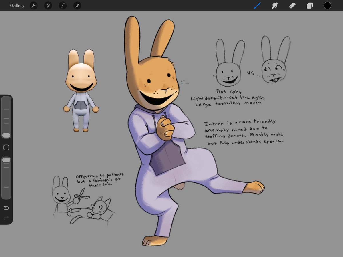Click the 'Dot eyes' handwritten note
Viewport: 343px width, 257px height.
[229, 92]
